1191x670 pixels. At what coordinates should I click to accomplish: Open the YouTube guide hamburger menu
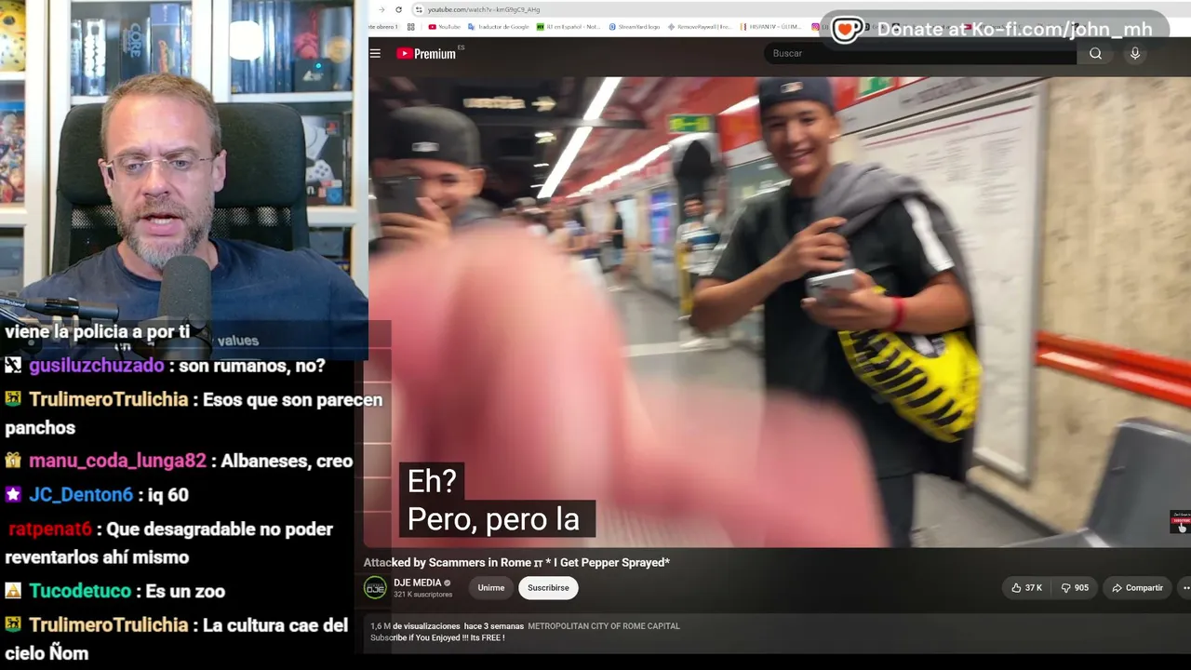(375, 53)
